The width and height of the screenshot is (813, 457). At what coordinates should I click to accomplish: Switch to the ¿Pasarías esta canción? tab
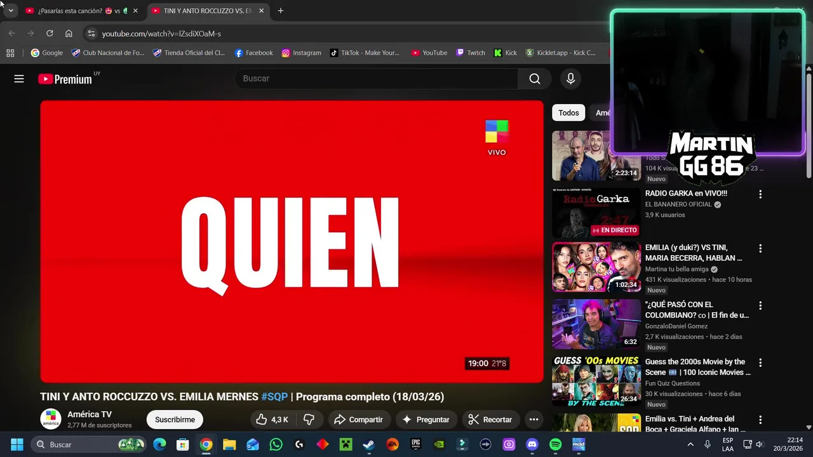(81, 11)
